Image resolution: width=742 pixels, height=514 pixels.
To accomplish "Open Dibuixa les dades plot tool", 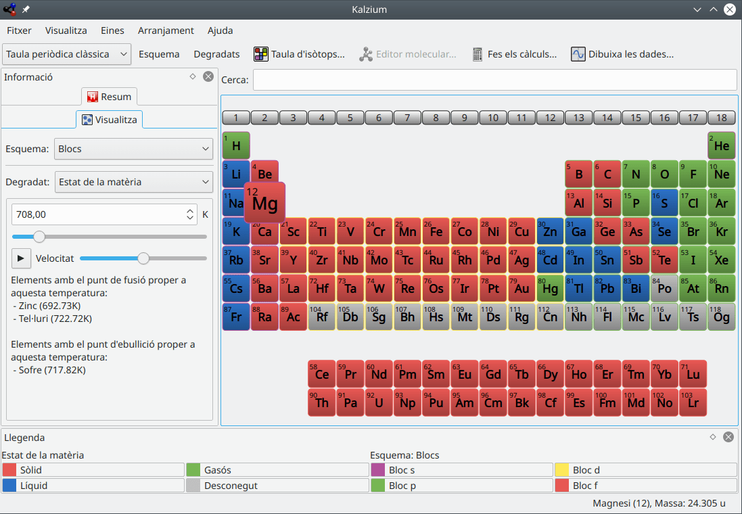I will pos(622,54).
